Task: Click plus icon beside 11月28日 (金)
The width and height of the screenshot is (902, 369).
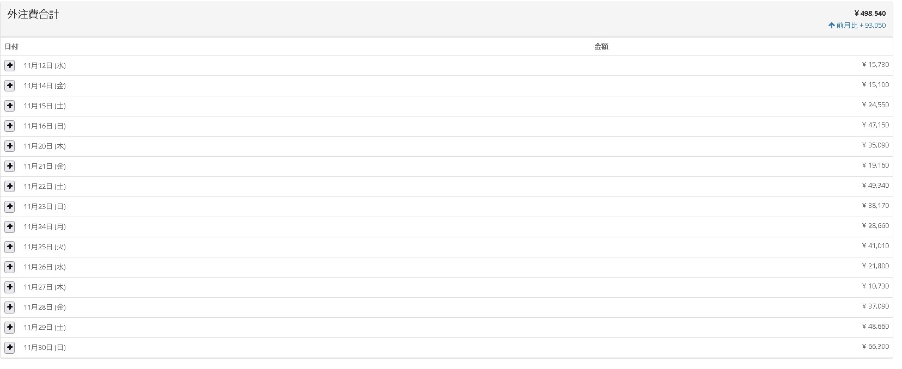Action: (10, 307)
